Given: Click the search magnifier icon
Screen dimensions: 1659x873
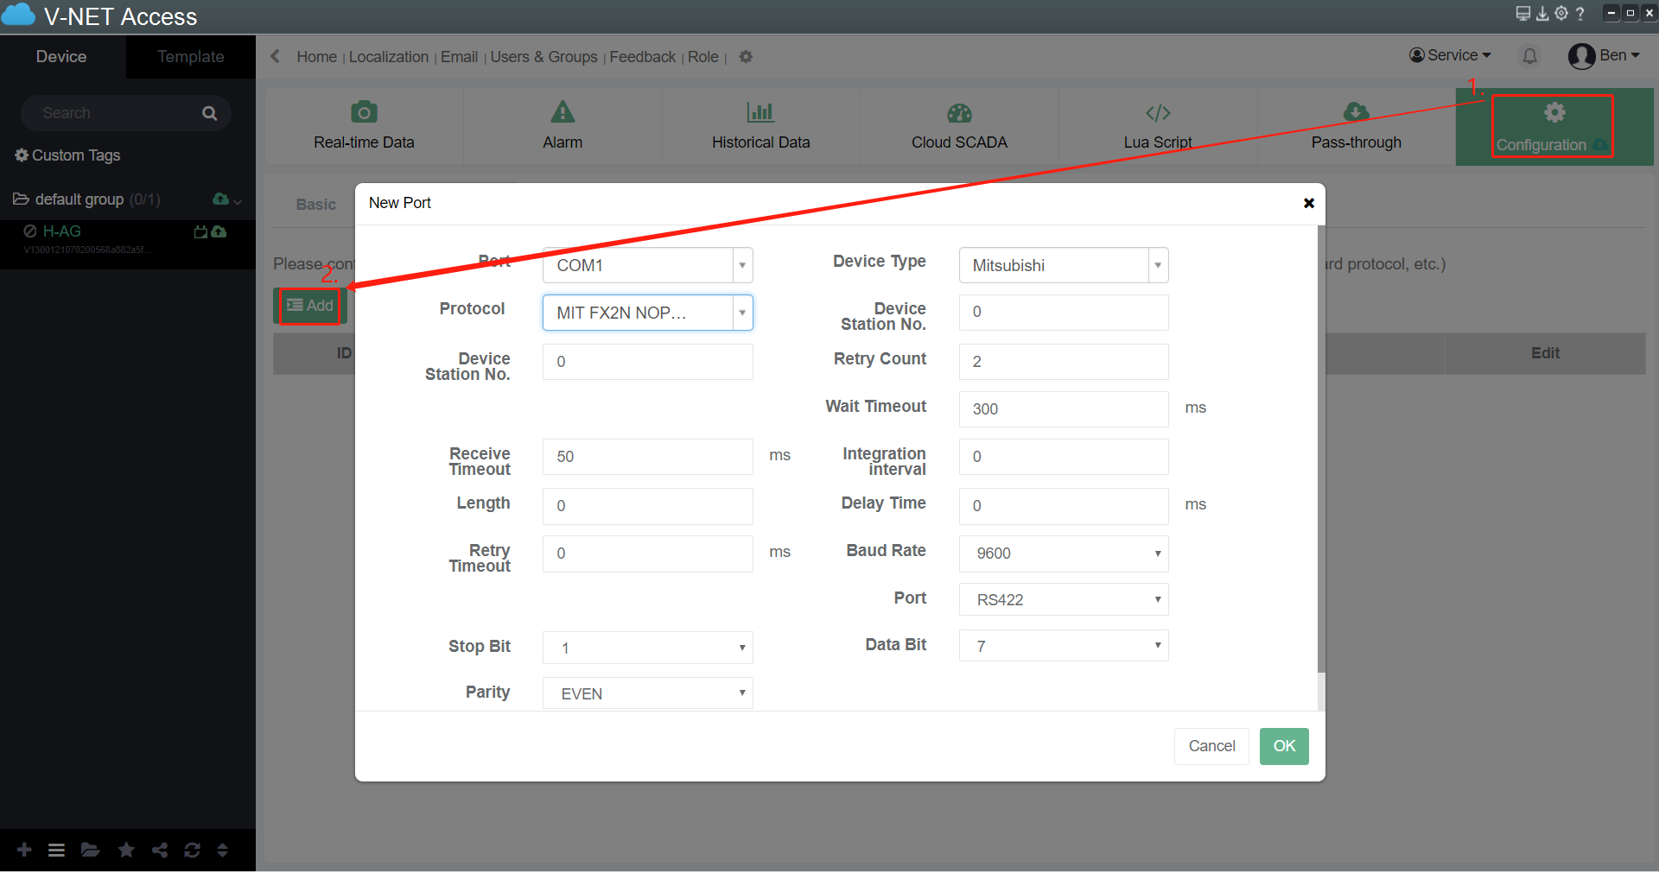Looking at the screenshot, I should [x=209, y=113].
